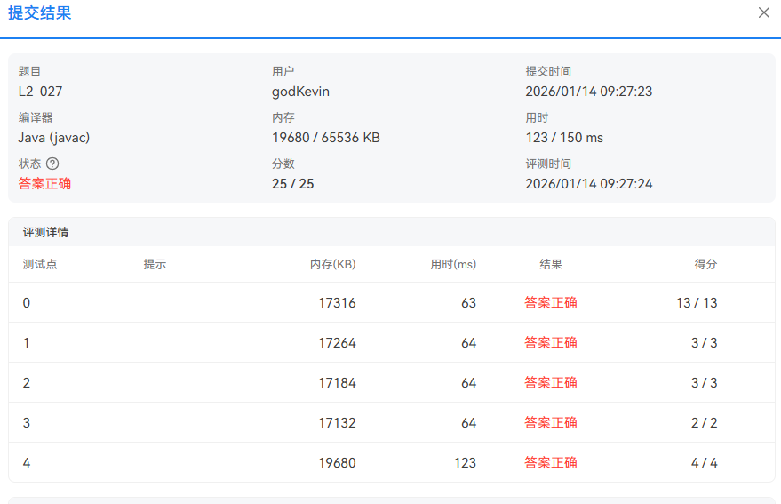Click username godKevin
Screen dimensions: 781x504
pos(300,92)
